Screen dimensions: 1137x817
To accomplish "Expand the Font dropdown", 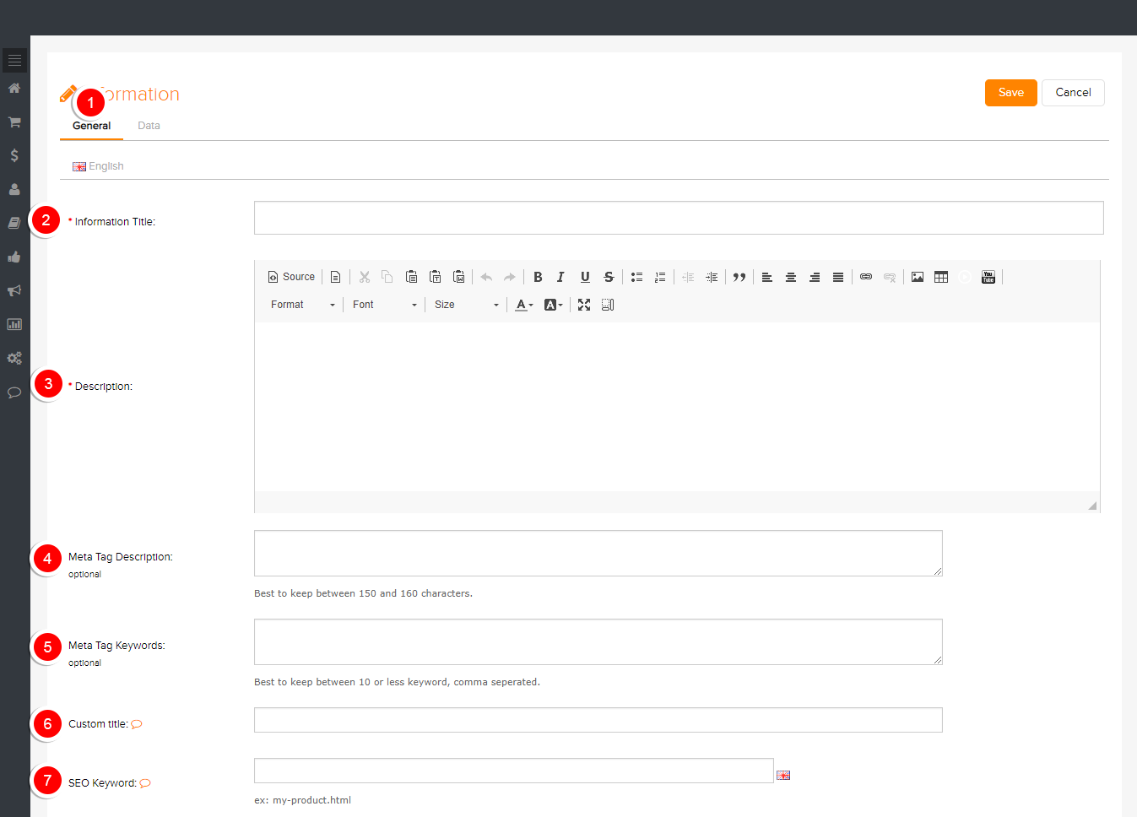I will point(384,305).
